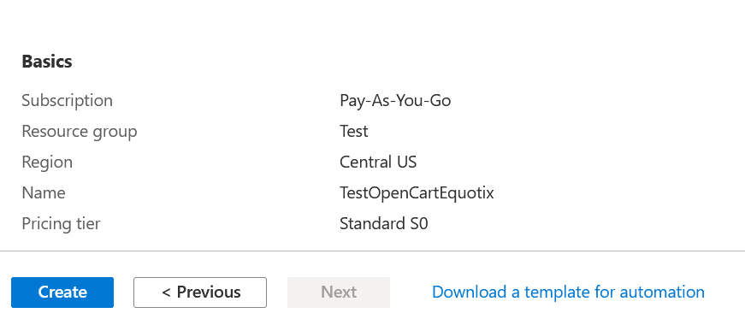Select the Standard S0 pricing value
Image resolution: width=745 pixels, height=325 pixels.
tap(384, 224)
